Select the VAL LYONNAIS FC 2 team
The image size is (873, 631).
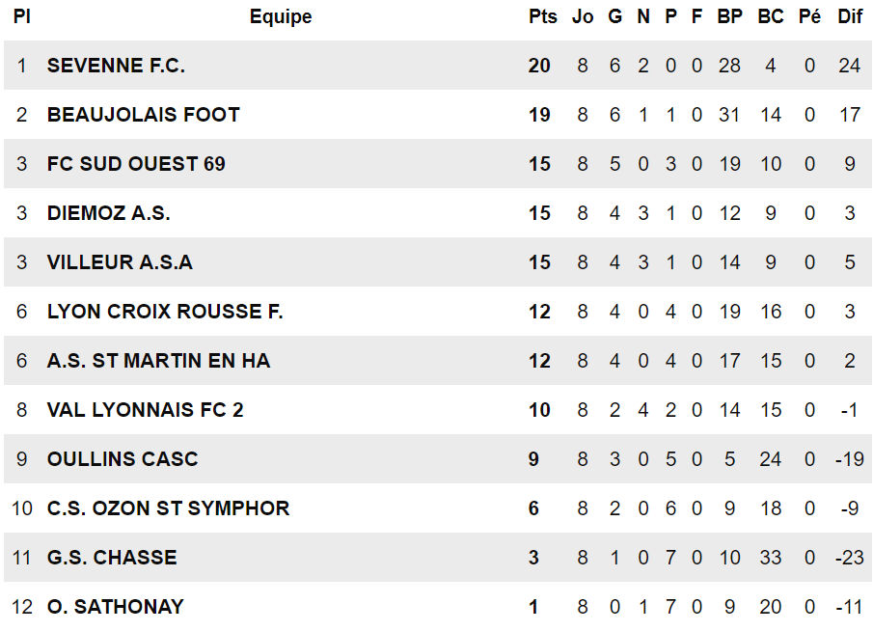coord(145,410)
